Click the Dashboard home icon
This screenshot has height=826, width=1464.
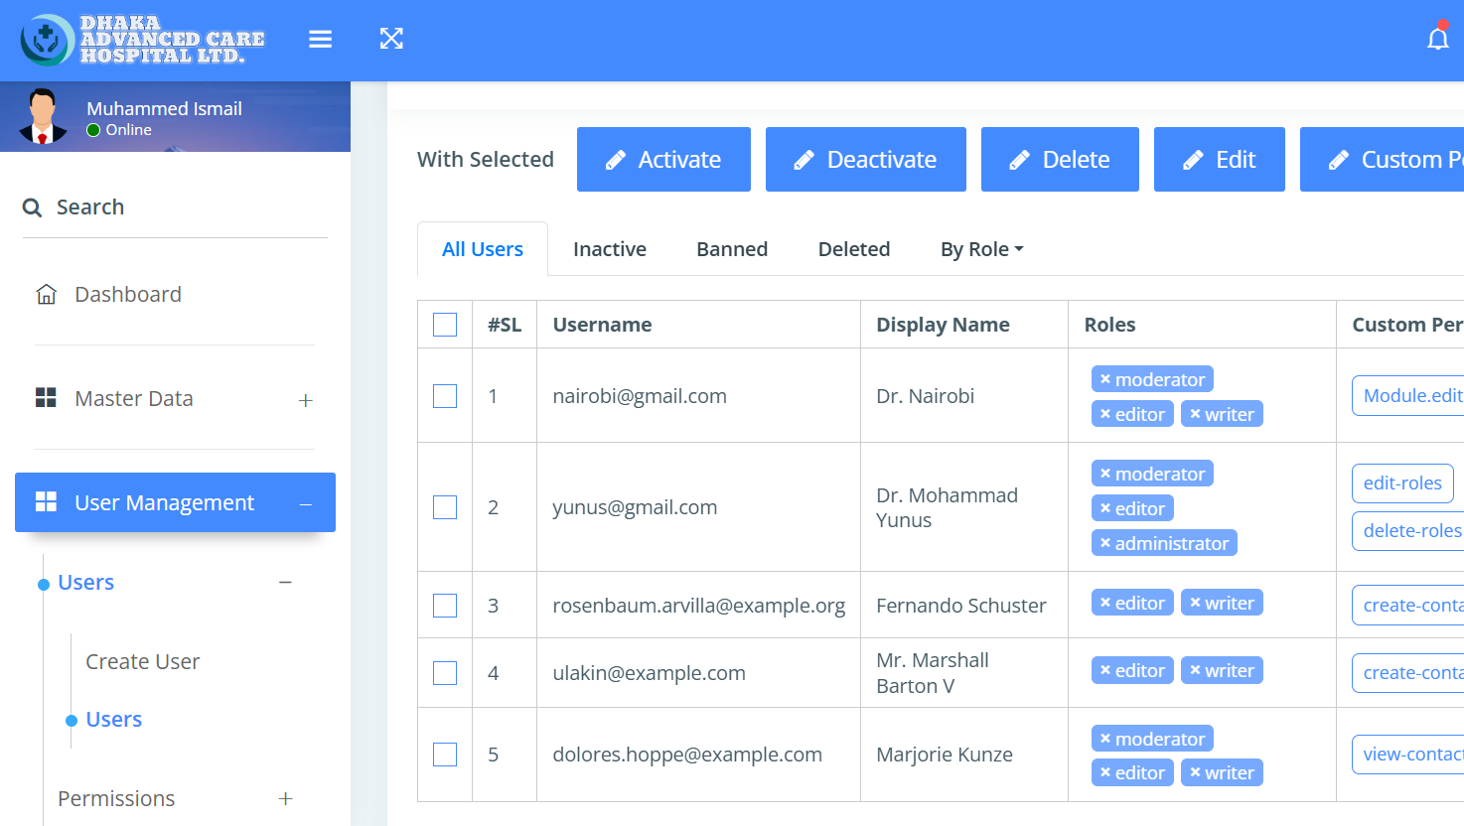tap(46, 295)
